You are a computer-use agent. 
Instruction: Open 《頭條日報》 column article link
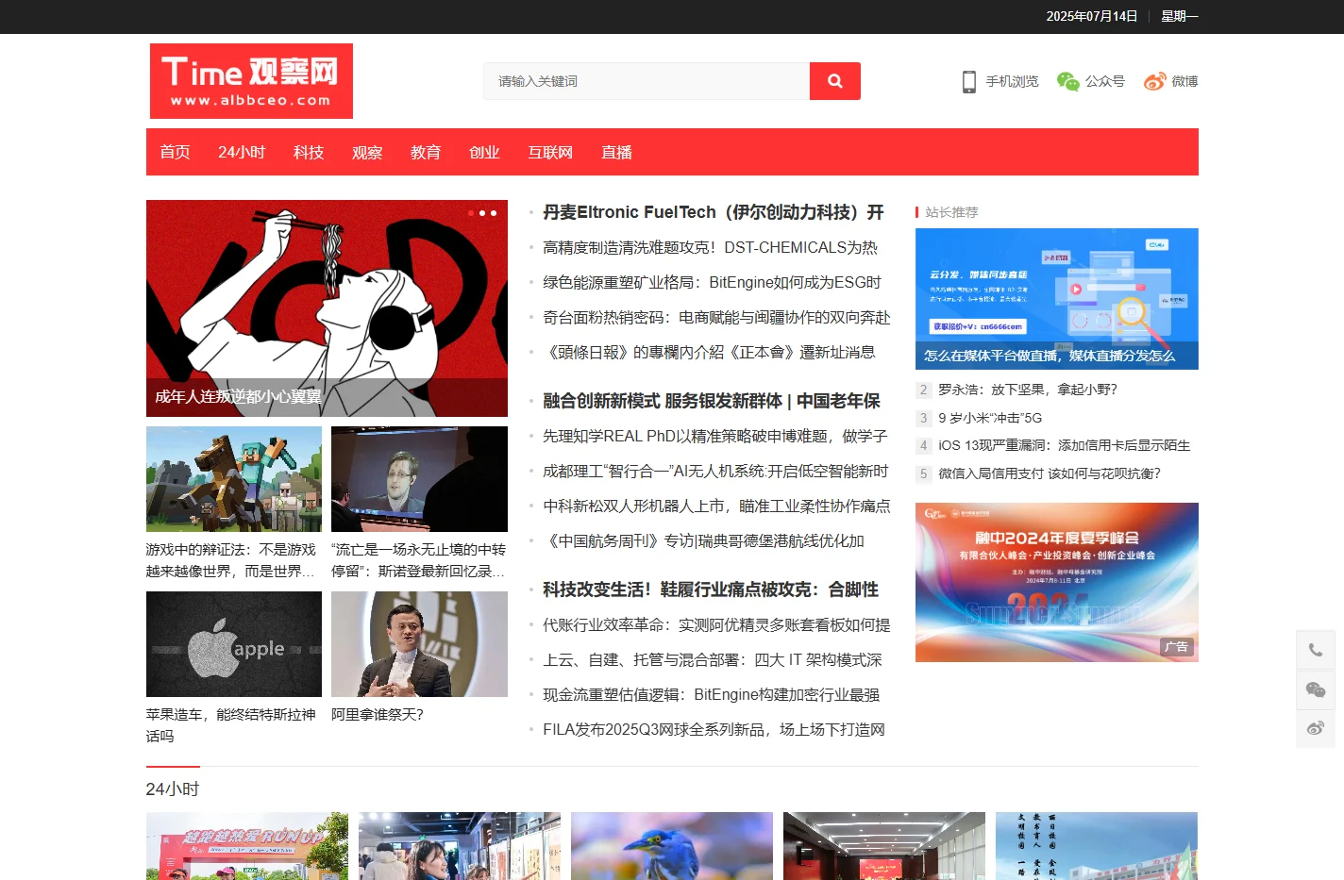pos(709,352)
